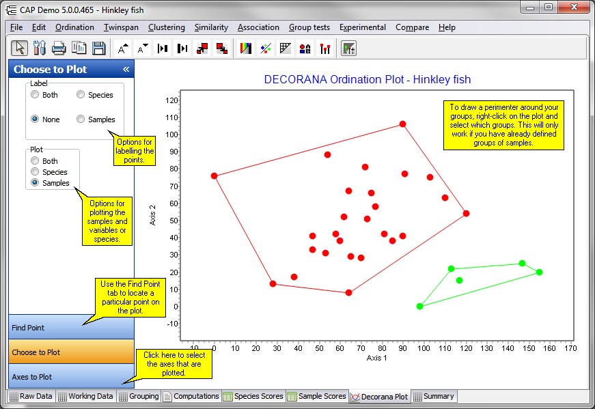
Task: Select Label option Species
Action: coord(95,94)
